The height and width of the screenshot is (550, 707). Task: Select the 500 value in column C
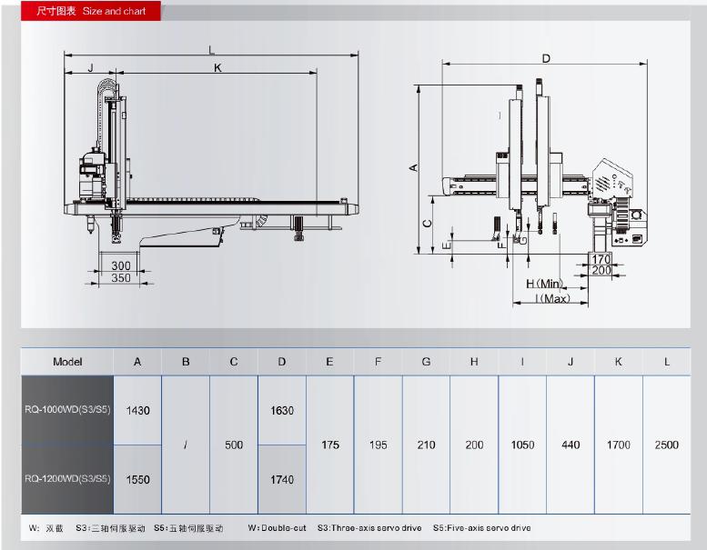pos(234,445)
